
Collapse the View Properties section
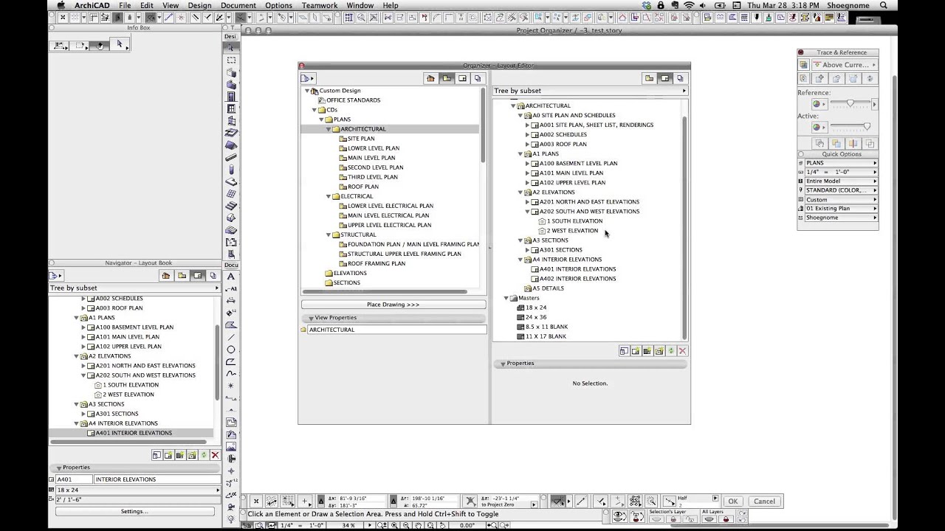tap(311, 318)
